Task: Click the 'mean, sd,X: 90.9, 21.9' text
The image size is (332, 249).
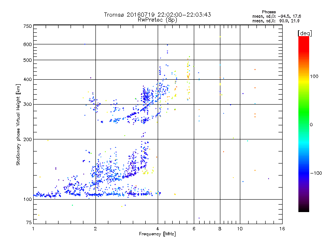Action: tap(276, 21)
